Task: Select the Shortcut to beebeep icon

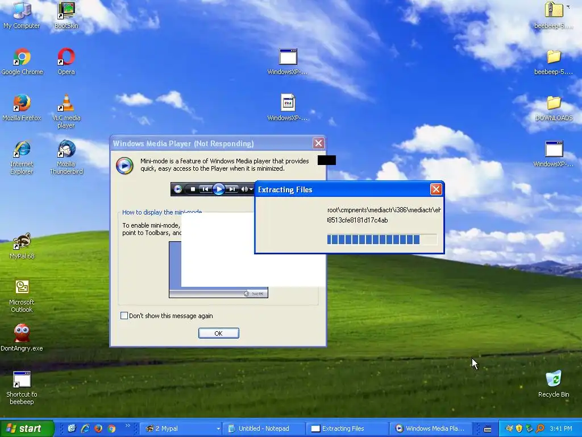Action: click(22, 388)
